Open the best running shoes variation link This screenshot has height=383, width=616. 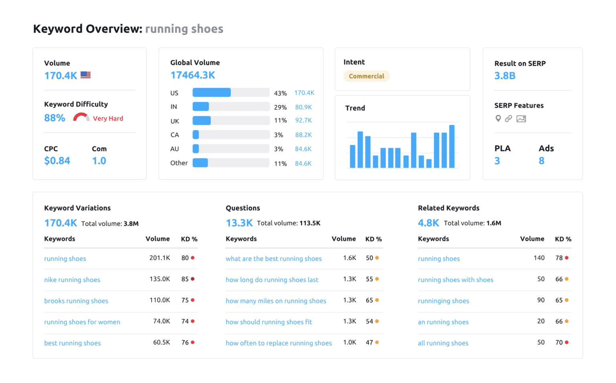73,343
